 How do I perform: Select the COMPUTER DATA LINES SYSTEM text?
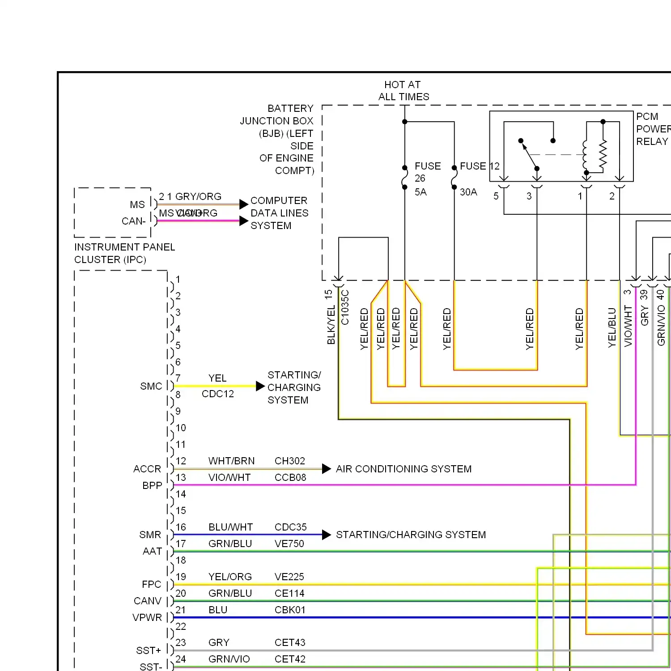coord(280,213)
